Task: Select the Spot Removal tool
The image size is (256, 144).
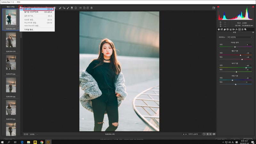Action: [60, 8]
